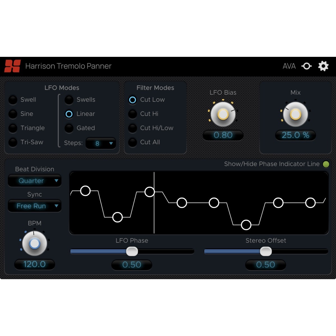This screenshot has height=336, width=336.
Task: Click the fifth step node in waveform
Action: point(214,202)
